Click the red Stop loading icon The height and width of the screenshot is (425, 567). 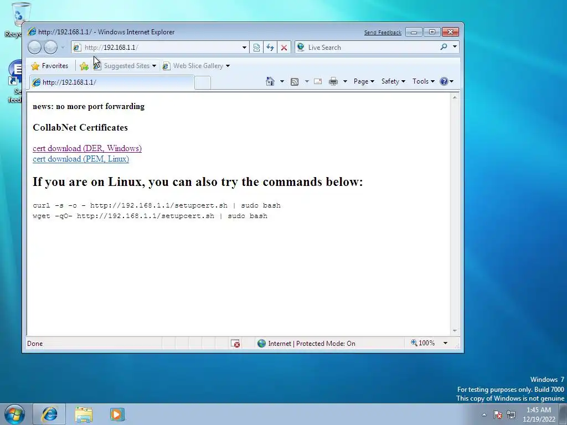click(x=284, y=48)
